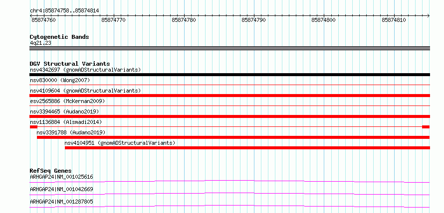Click nsv3391788 (Audano2019) variant label
The width and height of the screenshot is (444, 213).
pyautogui.click(x=71, y=132)
